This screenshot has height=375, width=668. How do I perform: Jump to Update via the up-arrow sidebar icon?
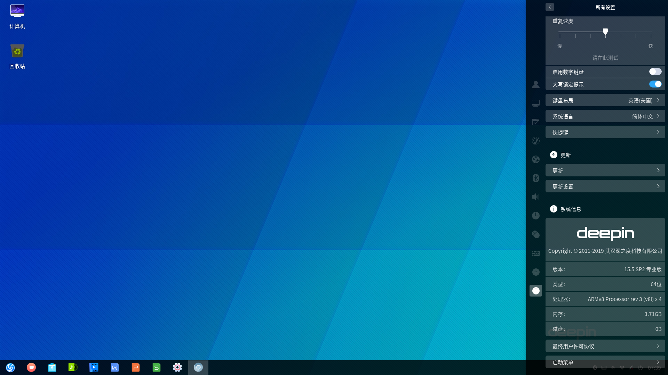(x=536, y=272)
